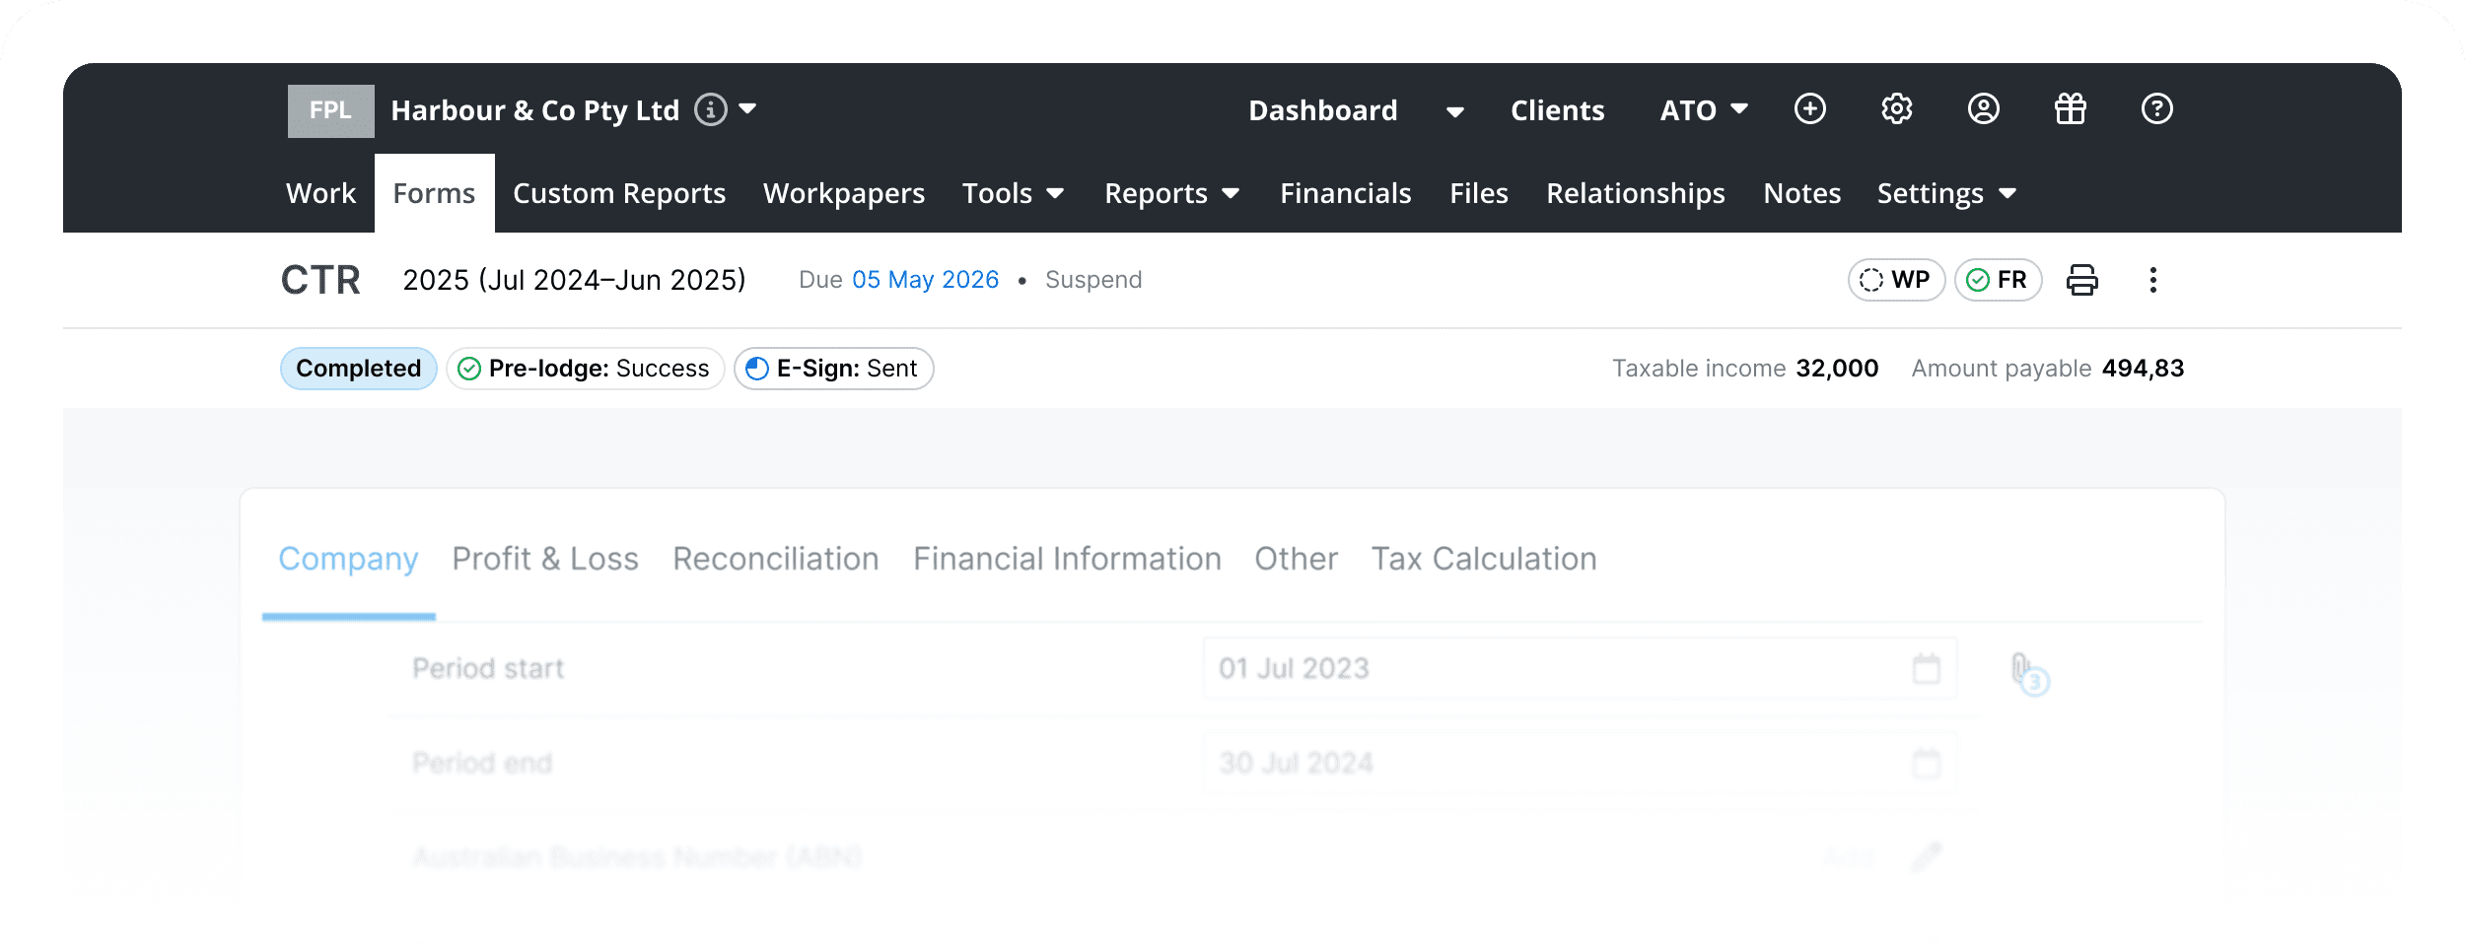Expand the Dashboard dropdown caret
The height and width of the screenshot is (952, 2465).
(x=1454, y=111)
